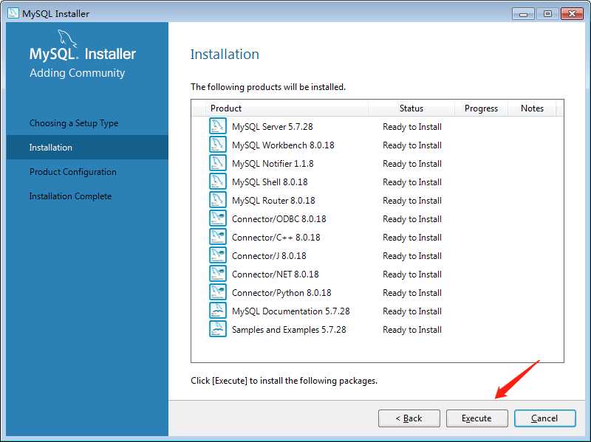Select the Samples and Examples 5.7.28 row text

tap(289, 329)
